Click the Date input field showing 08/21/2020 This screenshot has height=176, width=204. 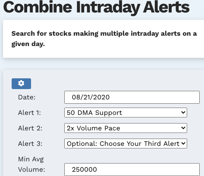coord(132,97)
